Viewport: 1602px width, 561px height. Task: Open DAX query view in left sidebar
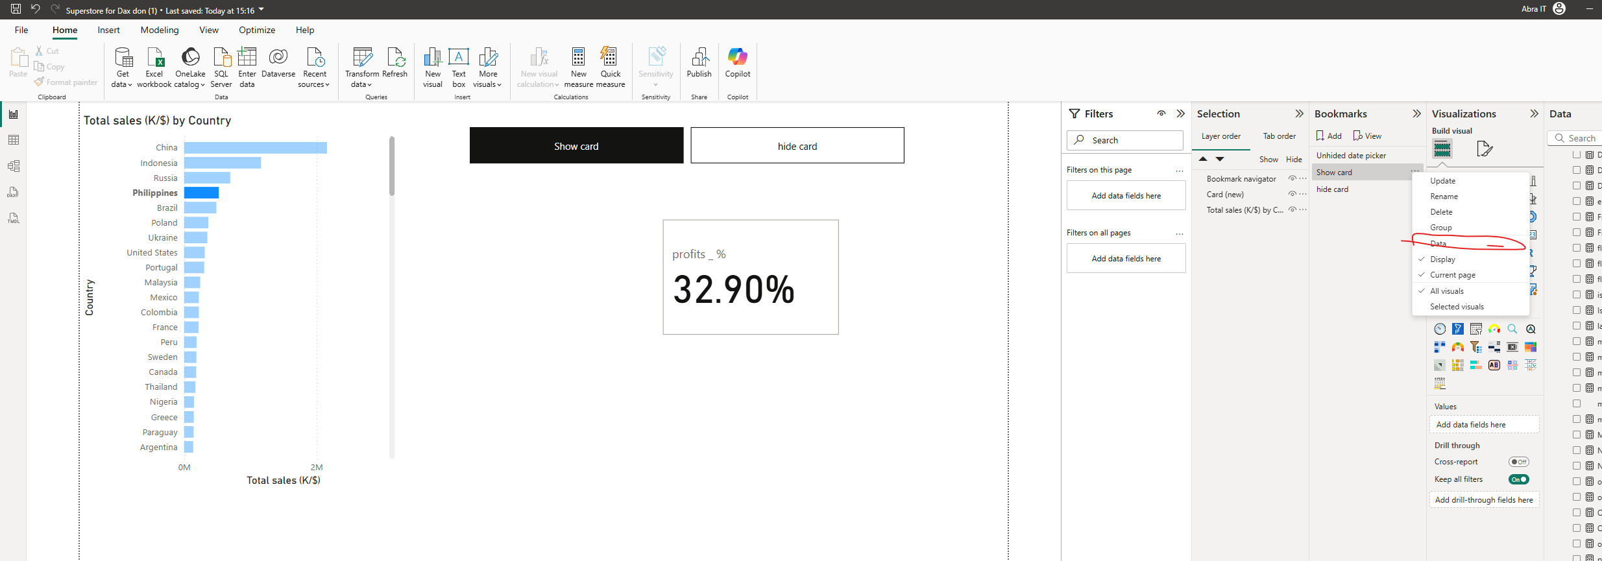click(14, 192)
